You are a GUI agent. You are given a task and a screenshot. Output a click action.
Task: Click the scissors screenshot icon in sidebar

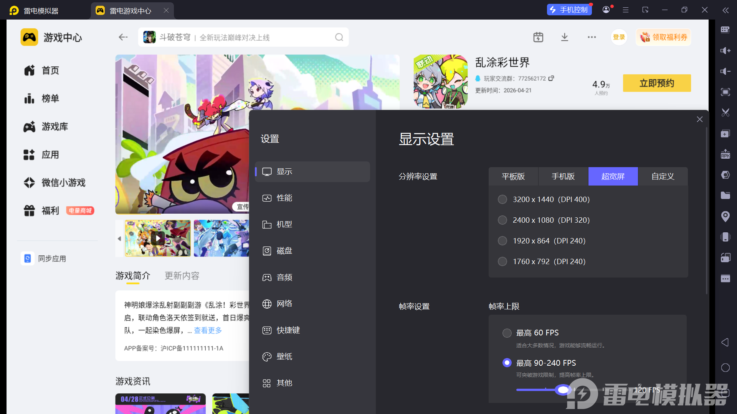tap(725, 113)
